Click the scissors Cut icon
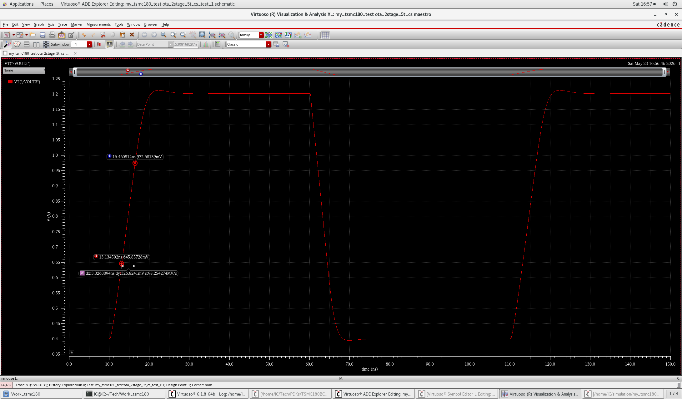Image resolution: width=682 pixels, height=399 pixels. click(103, 35)
